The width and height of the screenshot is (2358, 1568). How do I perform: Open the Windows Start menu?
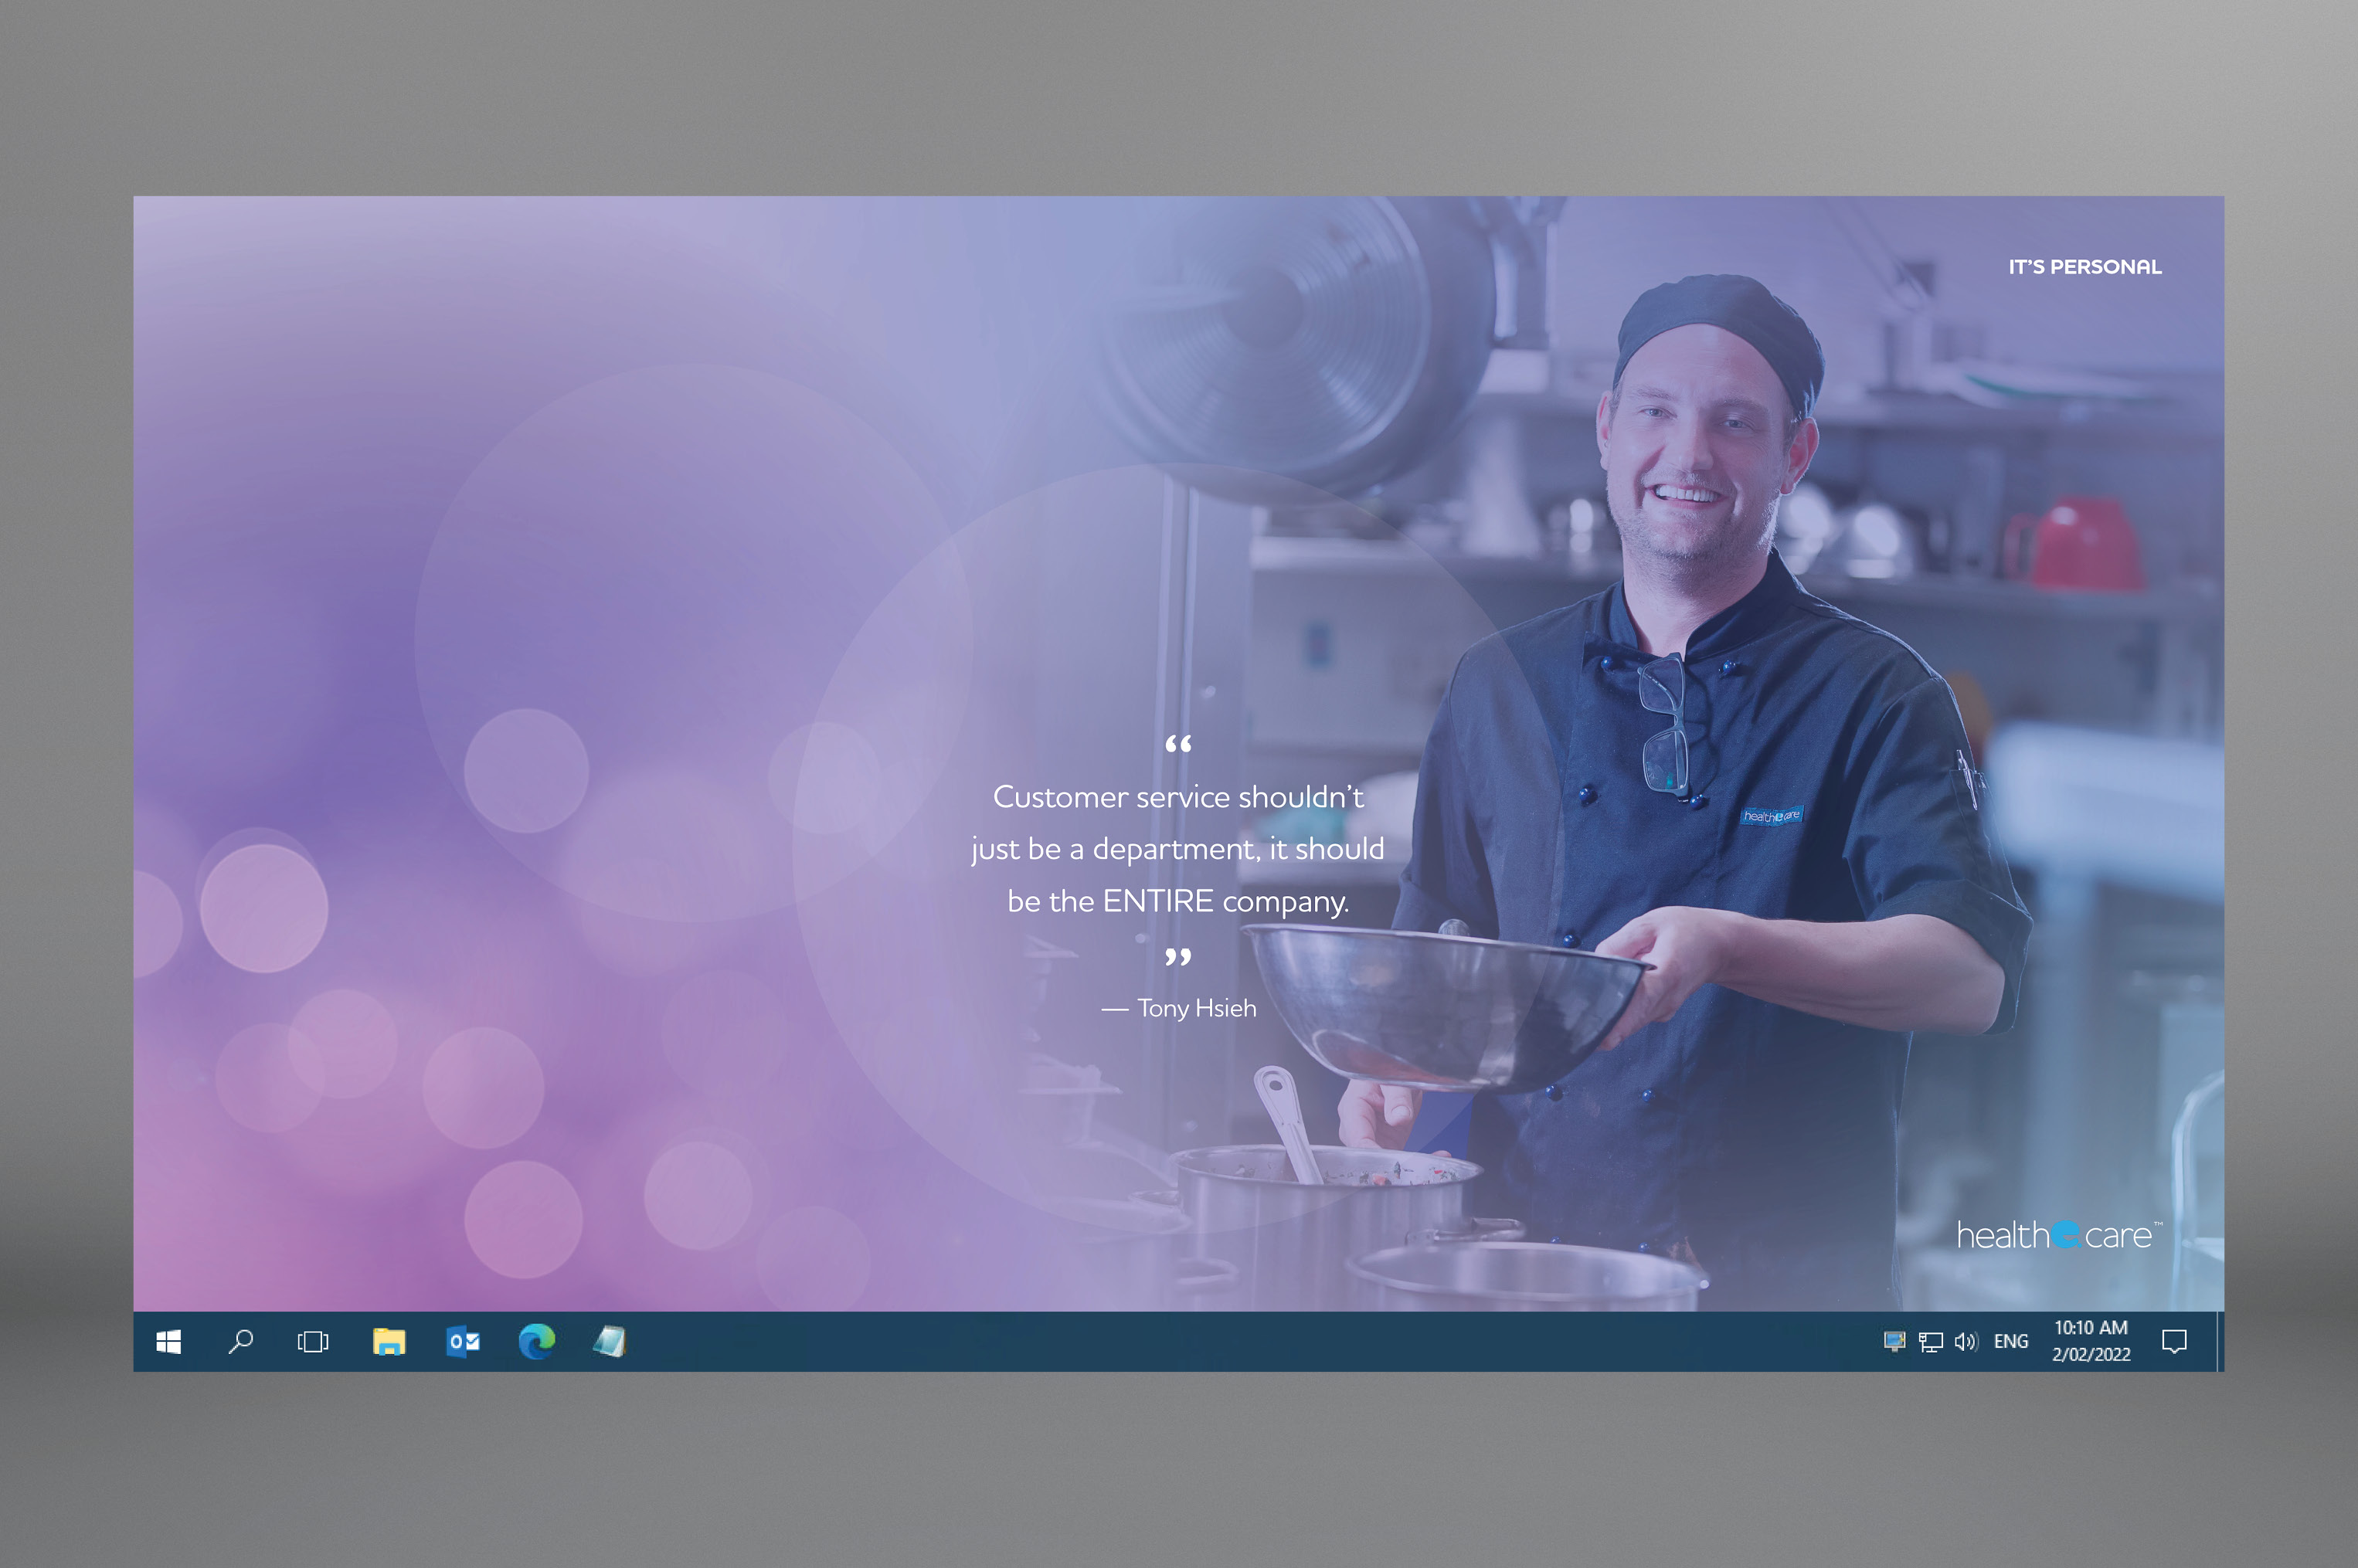[x=168, y=1342]
